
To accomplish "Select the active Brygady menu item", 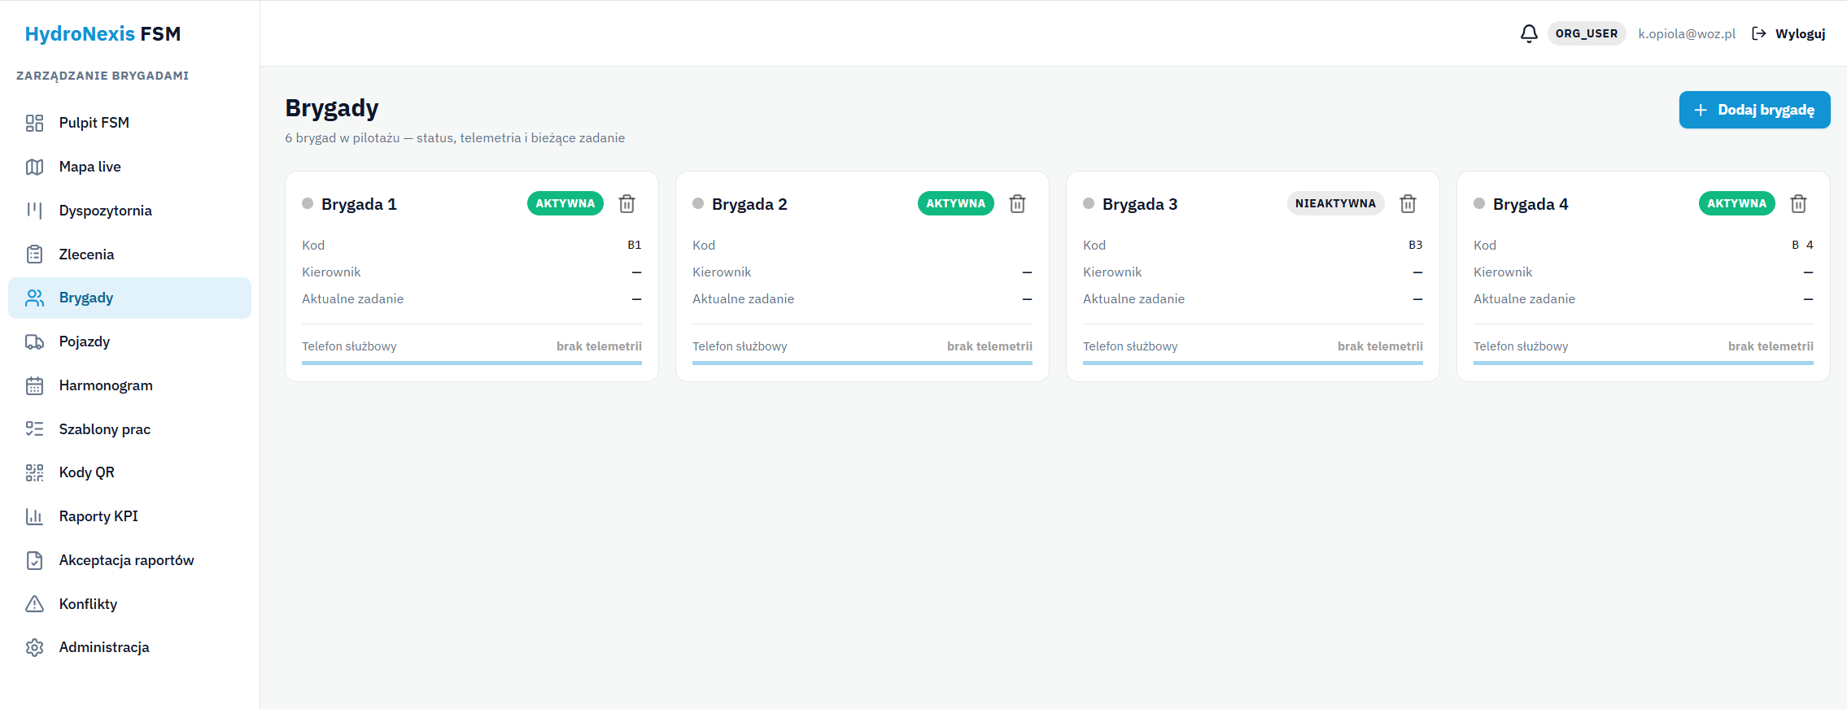I will [x=129, y=298].
